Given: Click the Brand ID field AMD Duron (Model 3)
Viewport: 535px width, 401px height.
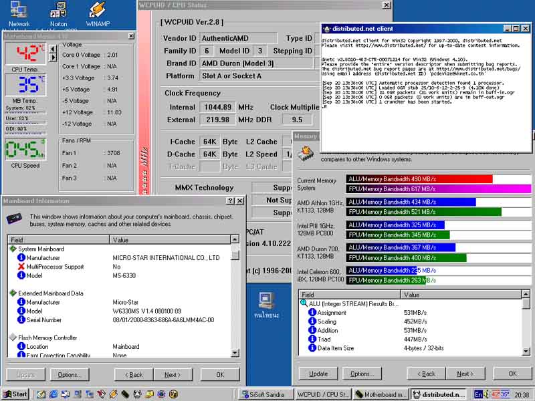Looking at the screenshot, I should coord(256,63).
